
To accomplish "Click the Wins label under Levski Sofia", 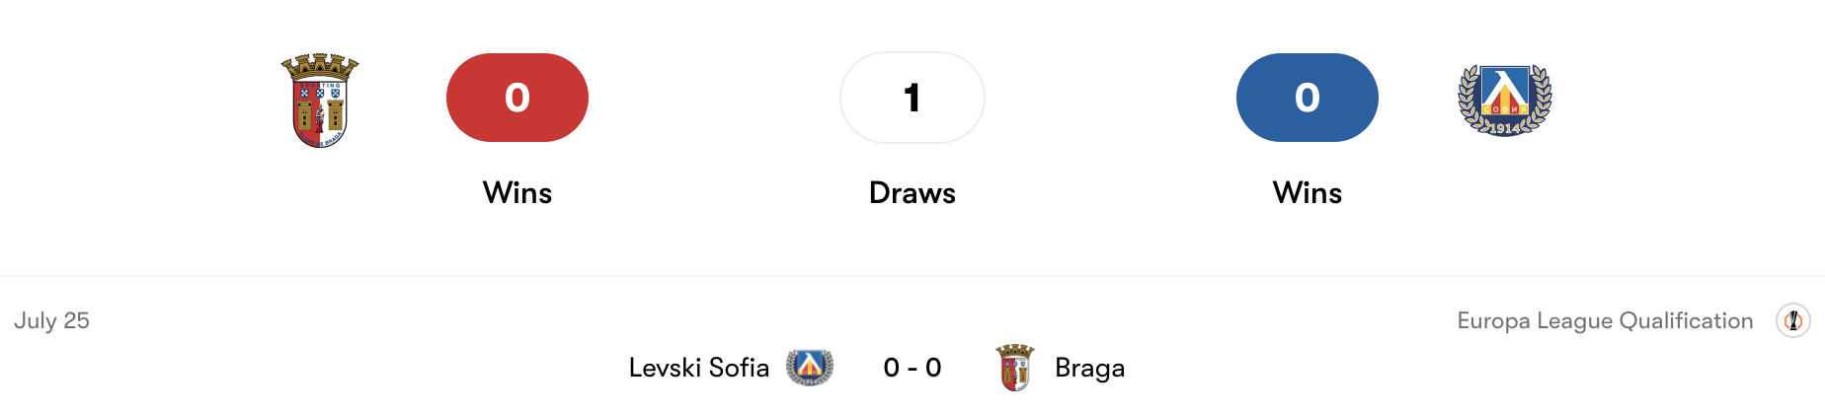I will click(x=1308, y=192).
